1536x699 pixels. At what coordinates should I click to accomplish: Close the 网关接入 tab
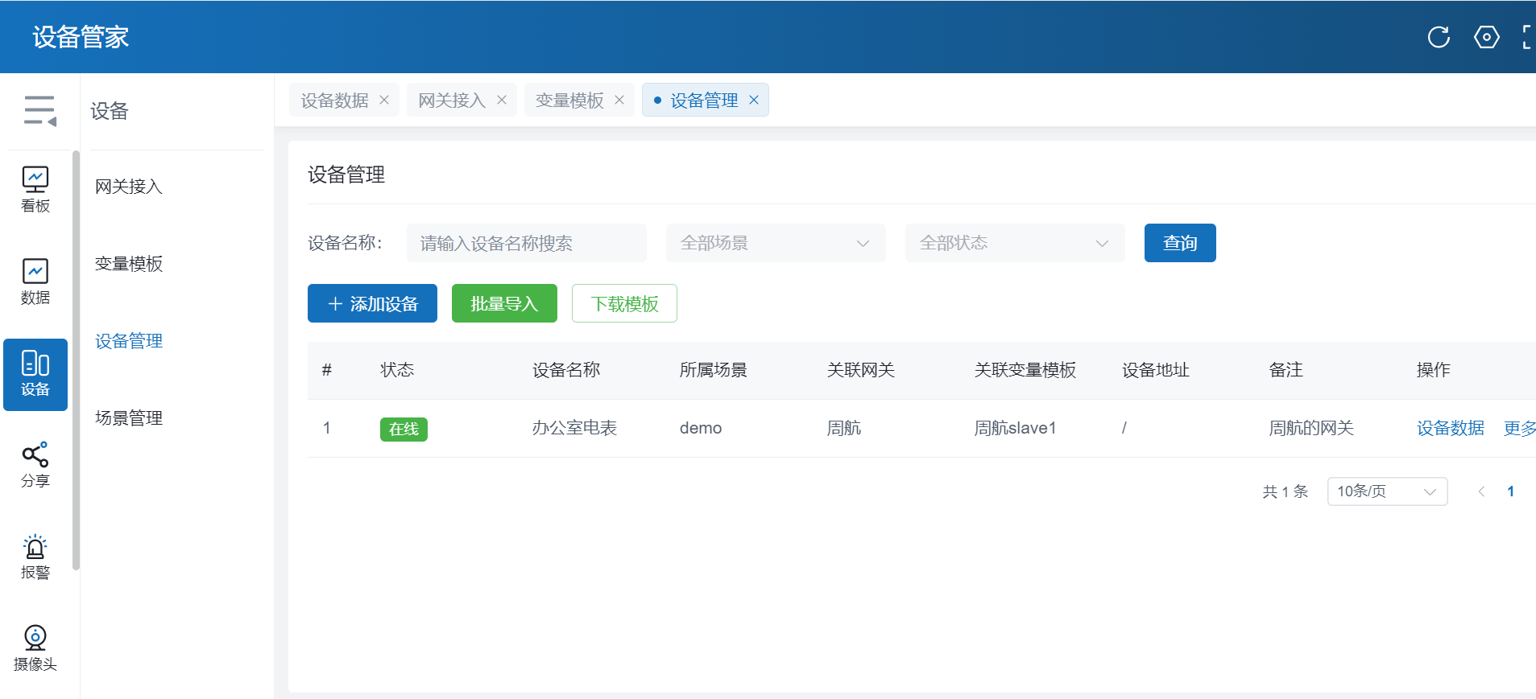(502, 100)
